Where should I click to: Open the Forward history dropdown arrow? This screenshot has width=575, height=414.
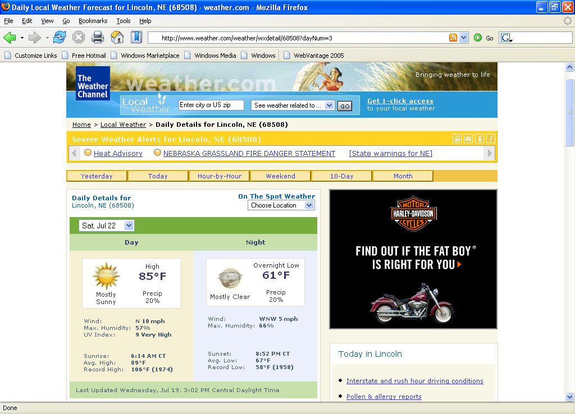pyautogui.click(x=47, y=38)
